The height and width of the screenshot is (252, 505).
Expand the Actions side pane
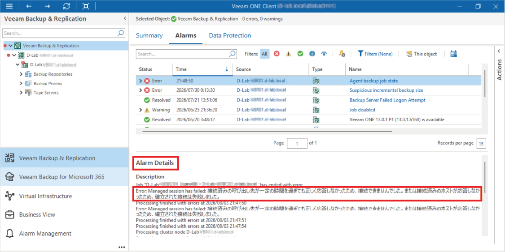pos(499,51)
